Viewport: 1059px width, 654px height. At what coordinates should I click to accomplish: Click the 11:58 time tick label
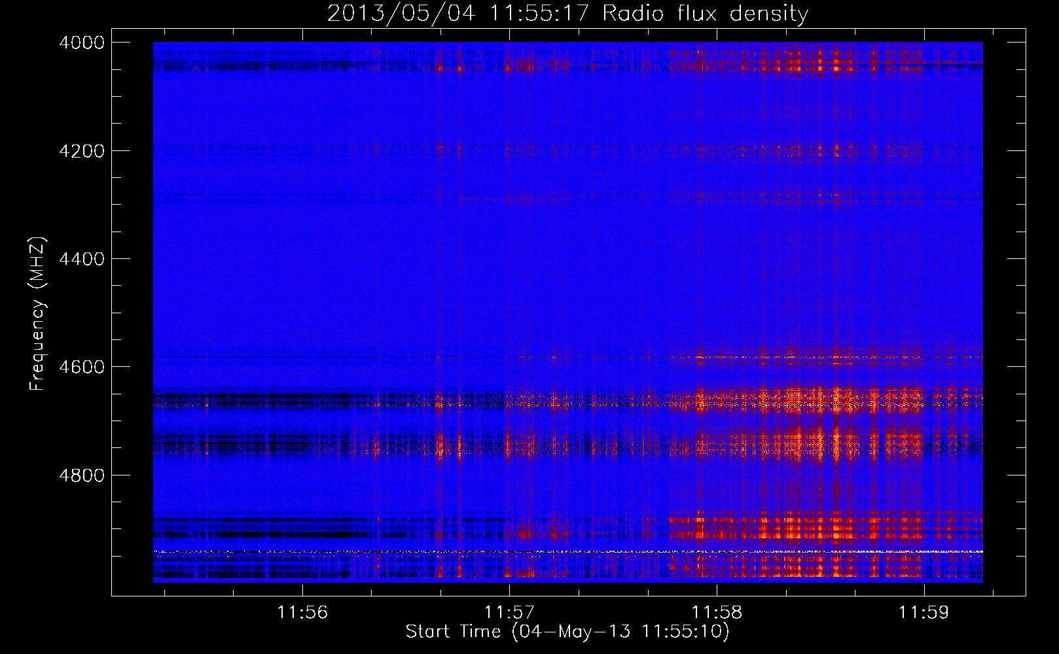click(717, 612)
